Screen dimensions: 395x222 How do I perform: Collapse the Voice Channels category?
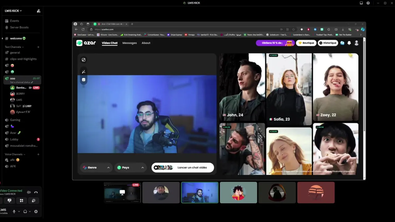(x=15, y=154)
